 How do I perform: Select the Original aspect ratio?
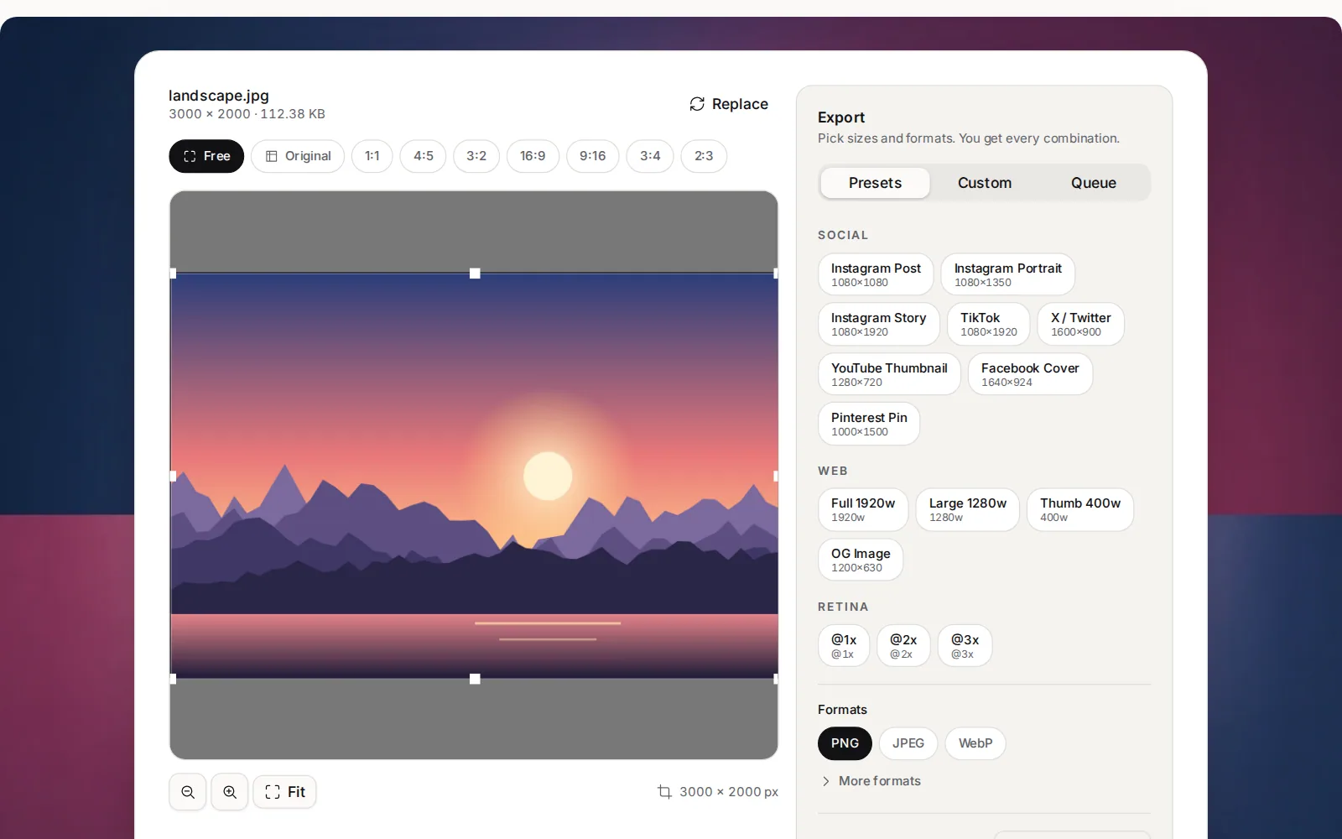click(298, 156)
